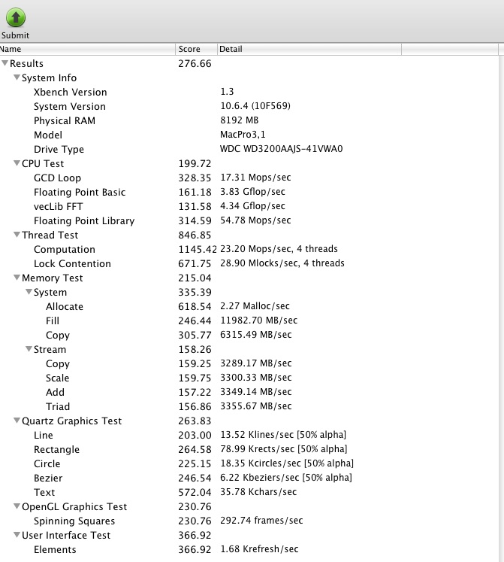Image resolution: width=504 pixels, height=562 pixels.
Task: Click the 8192 MB RAM detail
Action: (x=239, y=120)
